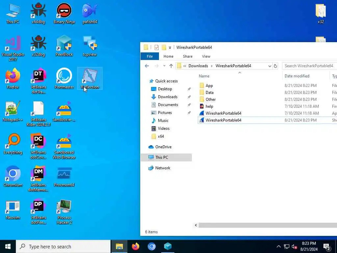Open the Customize Quick Access Toolbar dropdown
This screenshot has width=337, height=253.
[x=170, y=47]
